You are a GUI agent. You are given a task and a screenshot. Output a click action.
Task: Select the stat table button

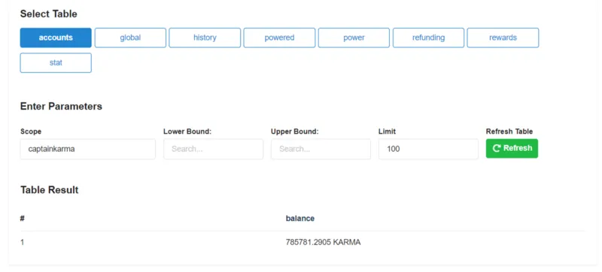point(56,62)
